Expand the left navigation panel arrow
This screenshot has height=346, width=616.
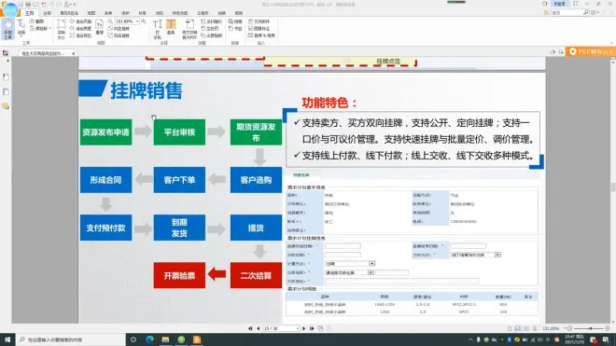(x=7, y=61)
